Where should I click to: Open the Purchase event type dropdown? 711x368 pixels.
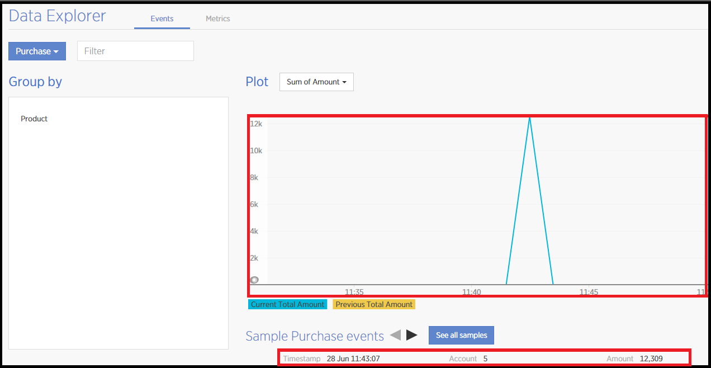click(37, 51)
